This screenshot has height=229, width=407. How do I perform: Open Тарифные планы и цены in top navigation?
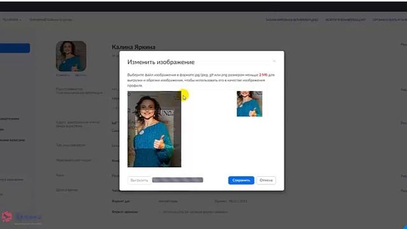(x=51, y=20)
